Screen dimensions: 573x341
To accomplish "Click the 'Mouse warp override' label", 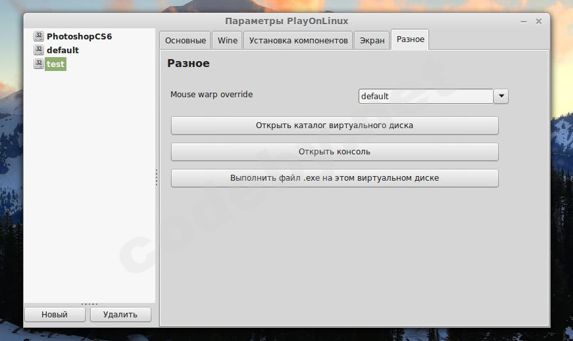I will coord(211,94).
